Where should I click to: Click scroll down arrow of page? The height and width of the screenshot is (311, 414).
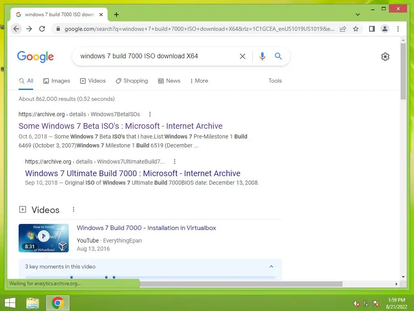click(403, 277)
